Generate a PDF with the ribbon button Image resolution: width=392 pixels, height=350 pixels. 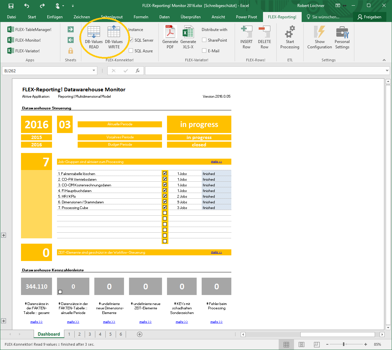(170, 33)
